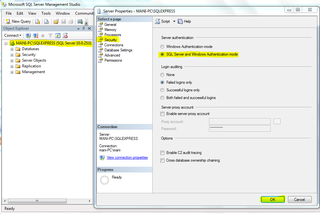Image resolution: width=320 pixels, height=214 pixels.
Task: Expand the Databases folder
Action: coord(12,49)
